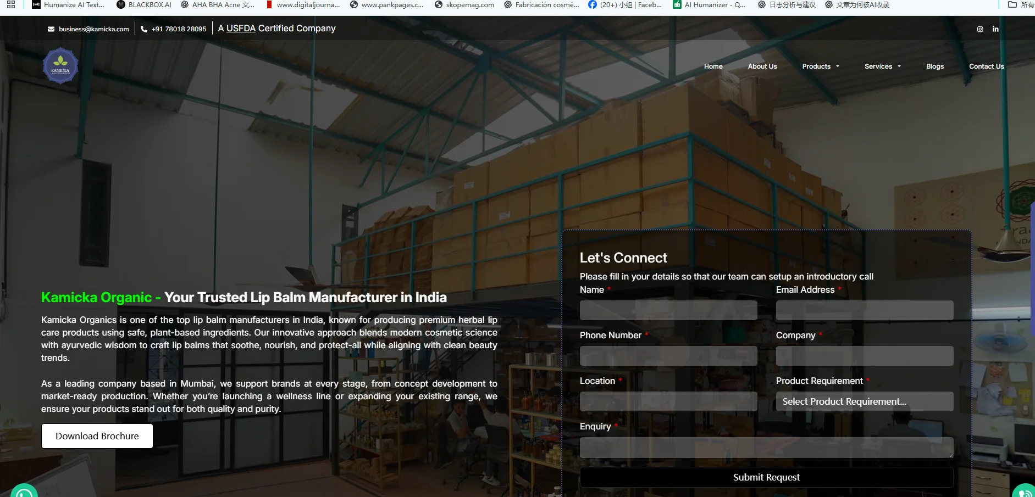Click the email envelope icon next to business@kamicka.com
This screenshot has width=1035, height=497.
pos(52,28)
